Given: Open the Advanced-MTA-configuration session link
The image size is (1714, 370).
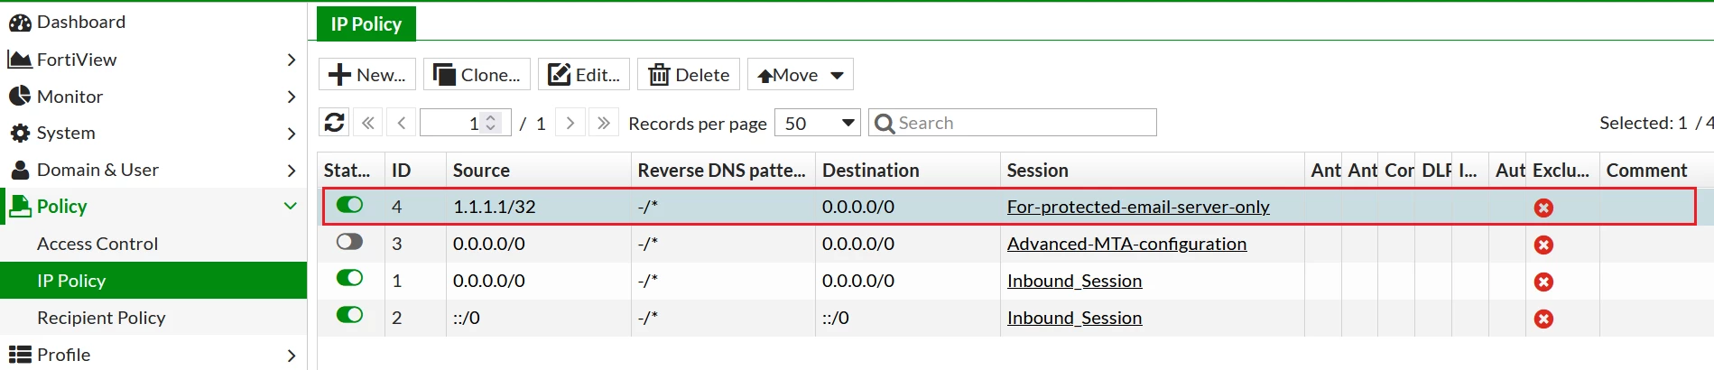Looking at the screenshot, I should [x=1126, y=244].
